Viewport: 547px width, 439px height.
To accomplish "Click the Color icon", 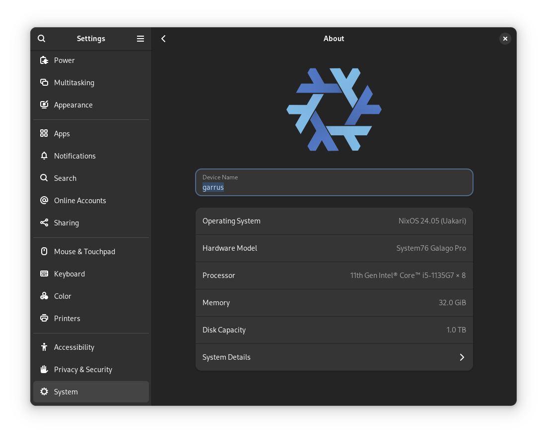I will click(44, 296).
